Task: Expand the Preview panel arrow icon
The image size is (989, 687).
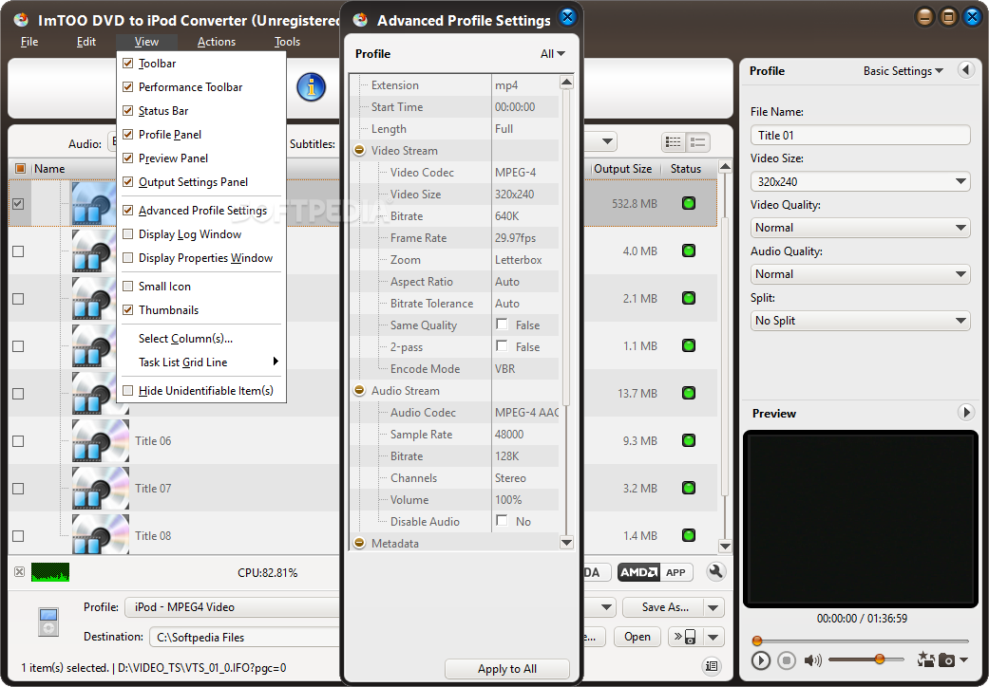Action: [965, 413]
